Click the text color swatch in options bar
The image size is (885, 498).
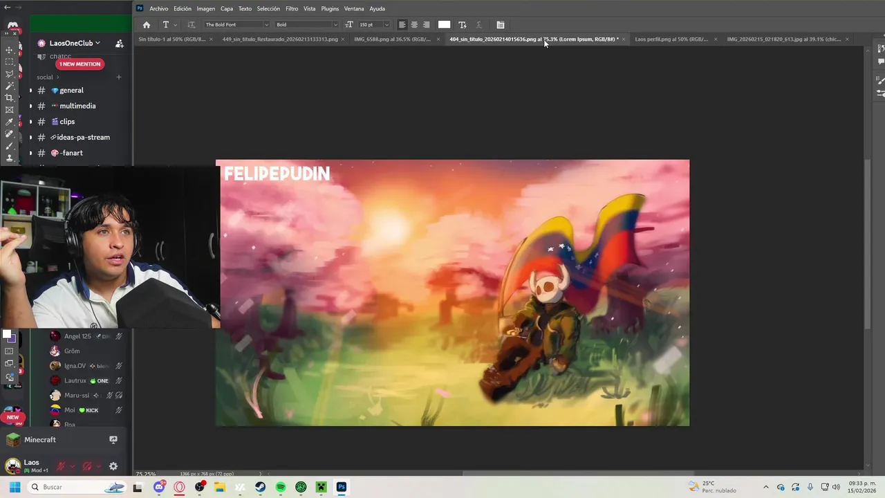(444, 25)
